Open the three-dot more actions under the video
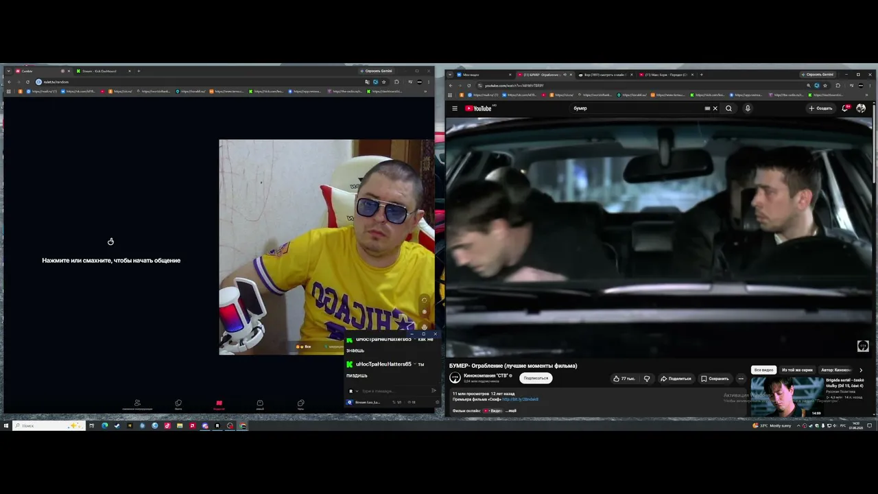The height and width of the screenshot is (494, 878). tap(741, 379)
